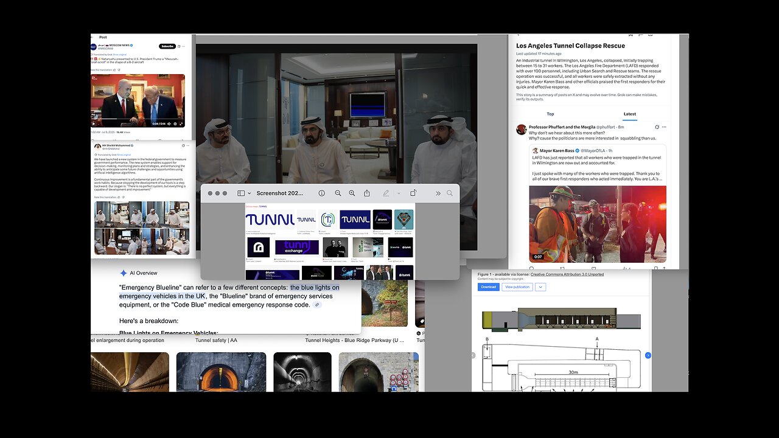Show the Preview inspector info icon

pos(322,193)
